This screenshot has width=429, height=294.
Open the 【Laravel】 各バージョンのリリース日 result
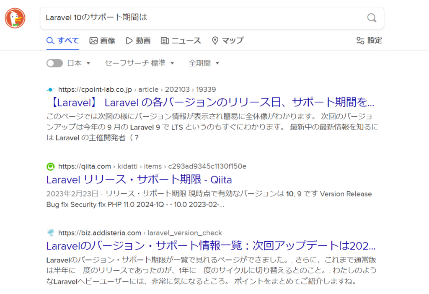[210, 103]
